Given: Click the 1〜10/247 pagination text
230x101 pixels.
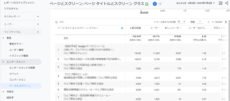Looking at the screenshot, I should pyautogui.click(x=217, y=22).
